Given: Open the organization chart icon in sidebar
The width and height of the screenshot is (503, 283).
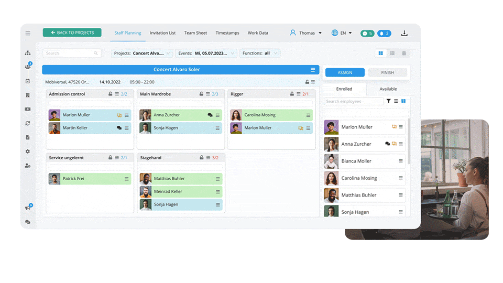Looking at the screenshot, I should 28,53.
